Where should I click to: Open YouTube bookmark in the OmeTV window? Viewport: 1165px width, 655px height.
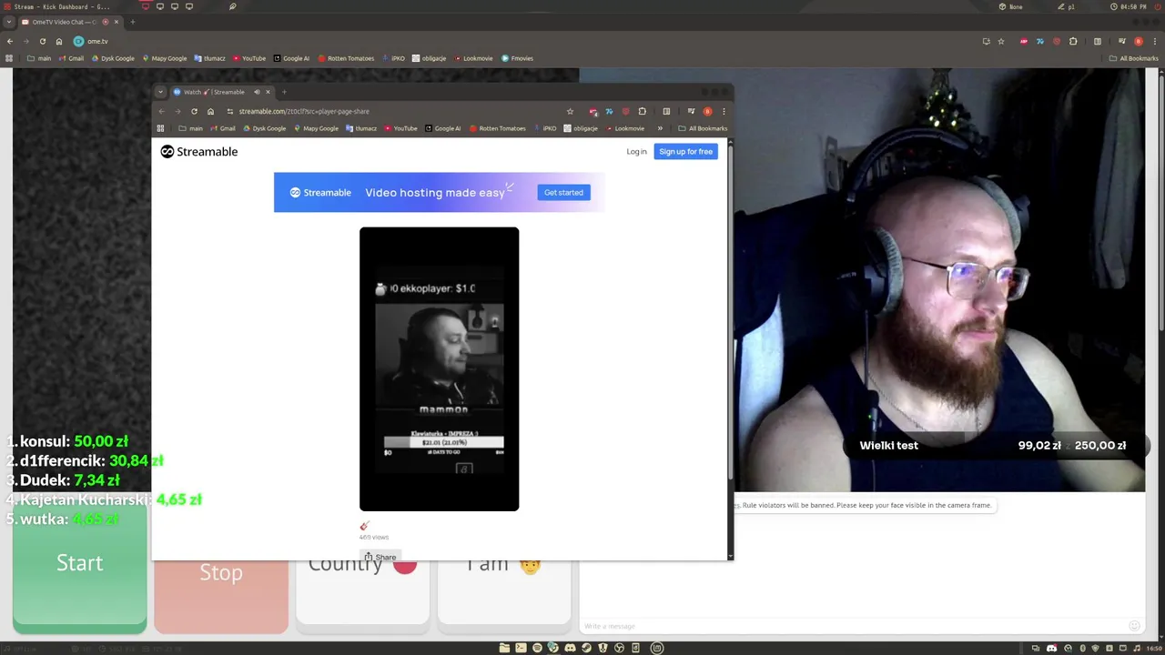(x=249, y=58)
